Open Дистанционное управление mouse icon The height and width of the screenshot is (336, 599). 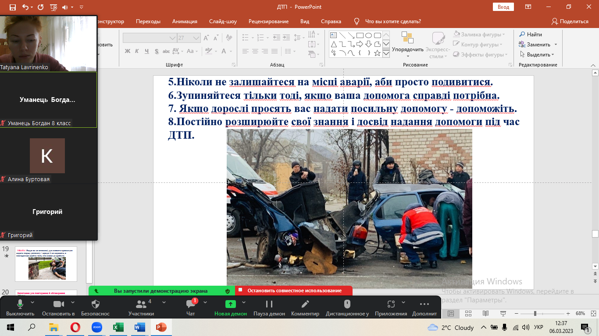[x=347, y=304]
